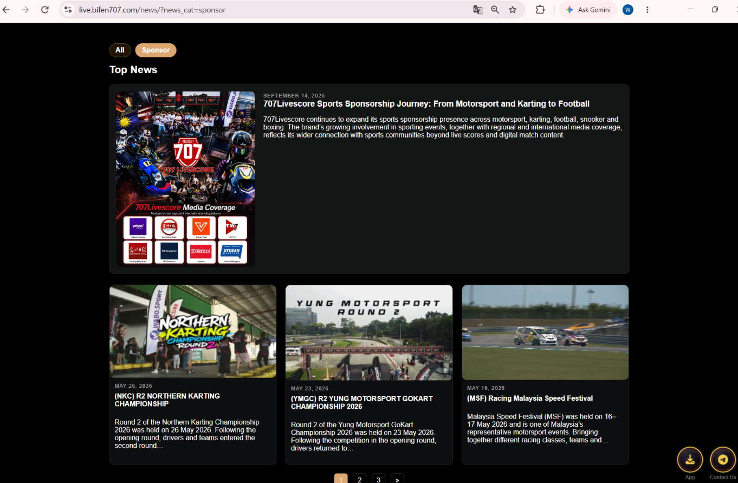
Task: Click the App download floating icon
Action: (690, 460)
